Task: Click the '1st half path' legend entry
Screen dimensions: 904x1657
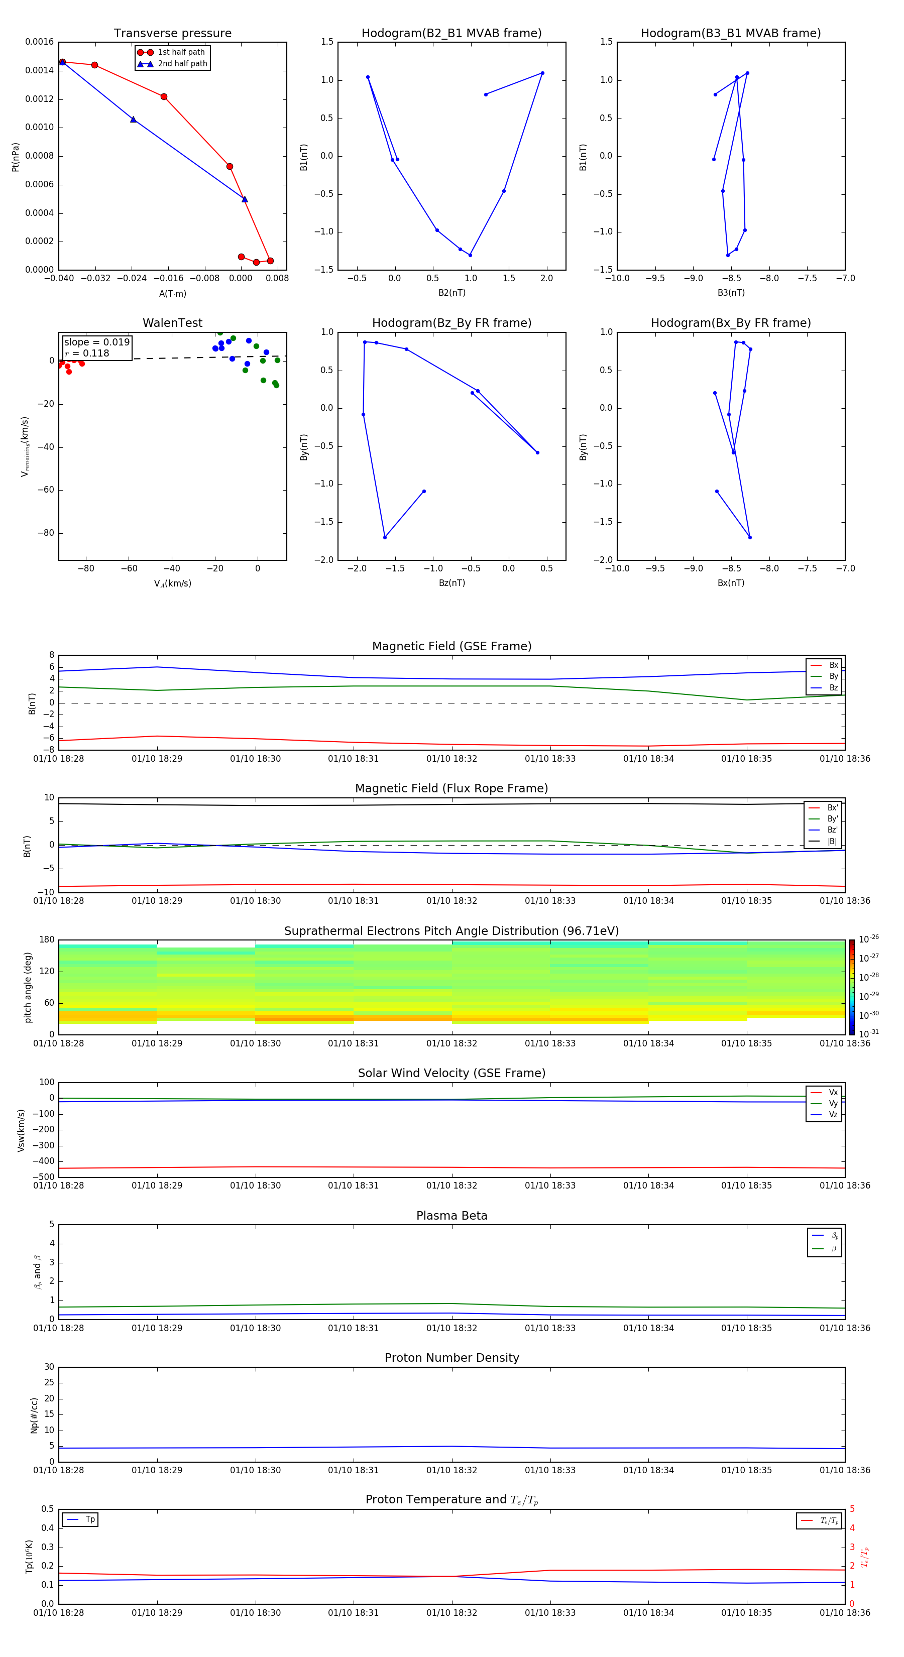Action: 172,52
